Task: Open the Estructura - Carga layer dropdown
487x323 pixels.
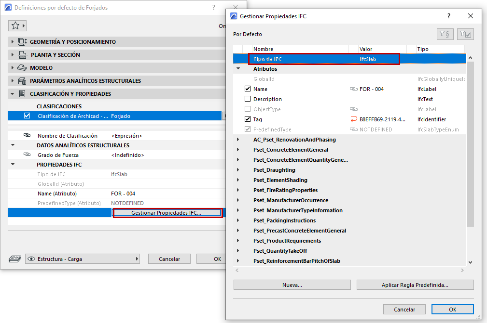Action: [83, 259]
